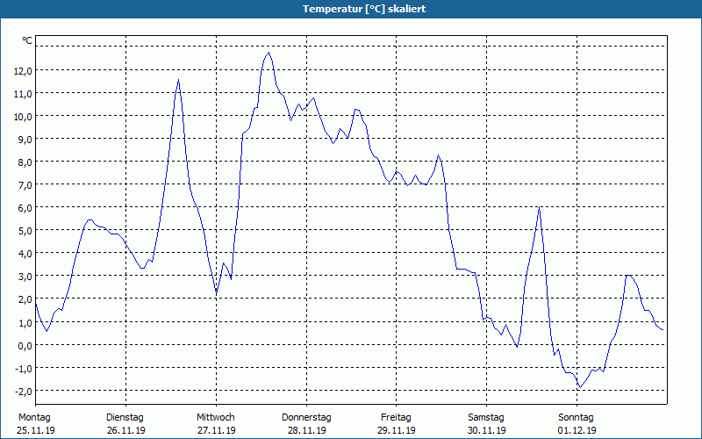This screenshot has height=439, width=702.
Task: Click the °C unit label on axis
Action: (27, 40)
